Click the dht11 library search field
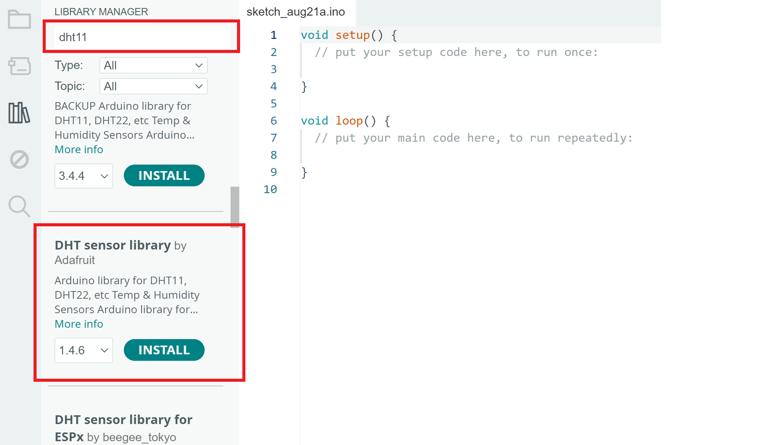Image resolution: width=764 pixels, height=445 pixels. 142,37
